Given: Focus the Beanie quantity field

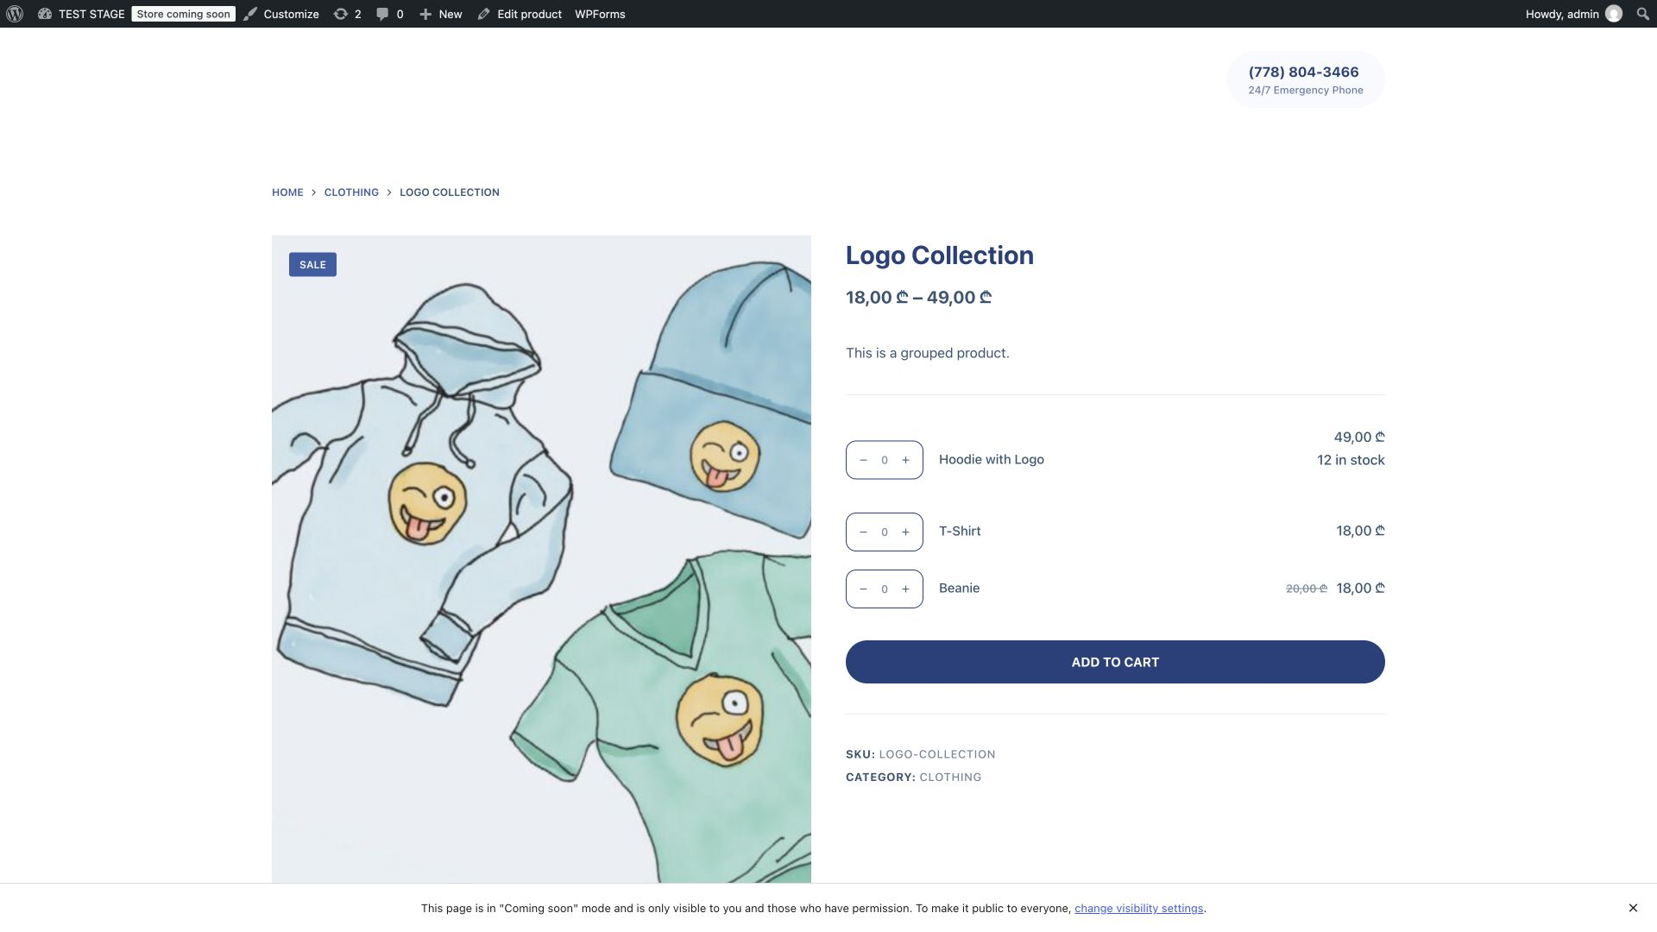Looking at the screenshot, I should (x=884, y=589).
